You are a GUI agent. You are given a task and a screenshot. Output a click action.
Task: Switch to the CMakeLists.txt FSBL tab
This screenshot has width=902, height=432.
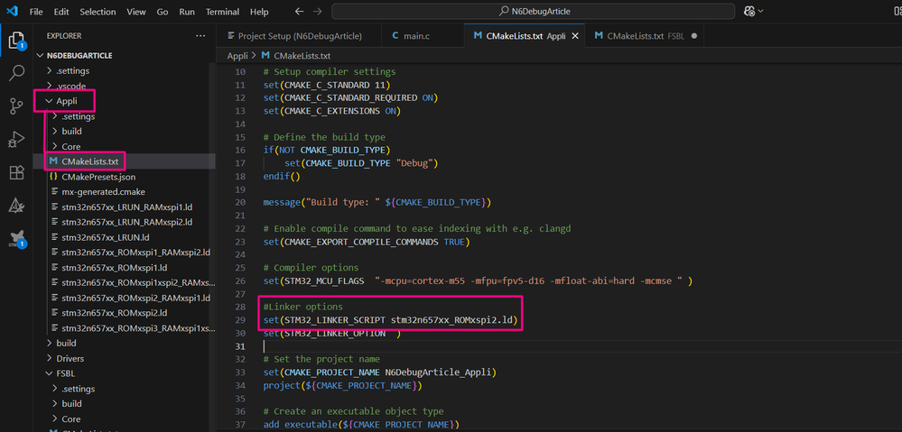tap(645, 35)
